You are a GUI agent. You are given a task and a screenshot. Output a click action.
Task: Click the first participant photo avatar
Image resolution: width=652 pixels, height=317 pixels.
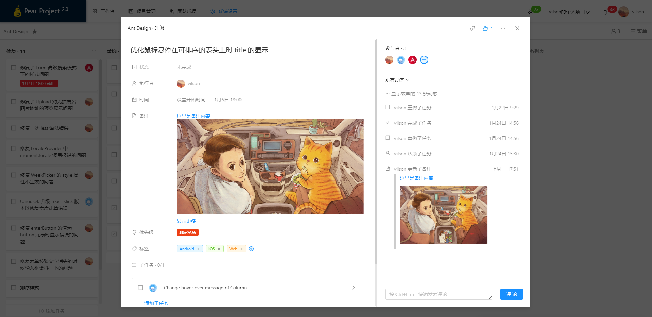tap(389, 60)
